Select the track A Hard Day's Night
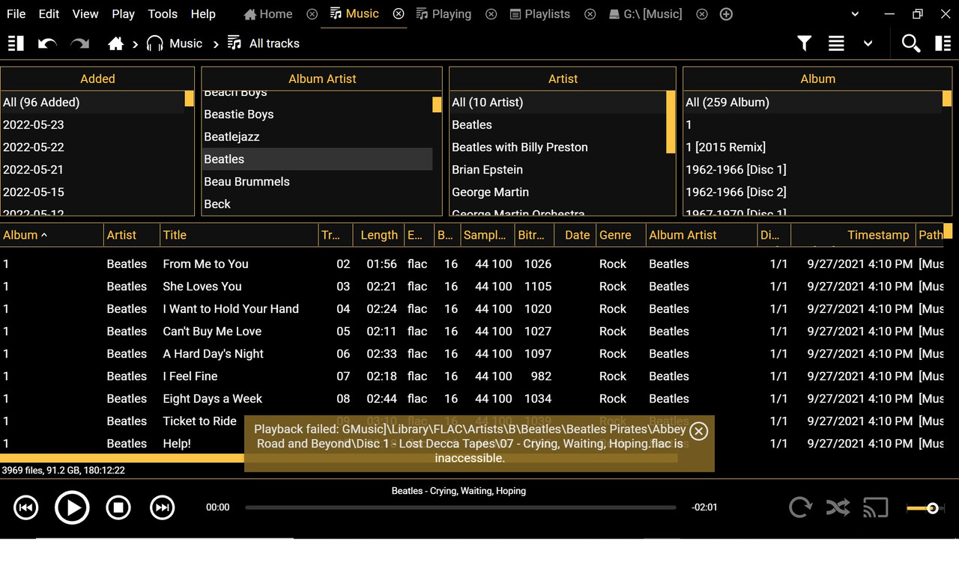The width and height of the screenshot is (959, 574). [214, 354]
